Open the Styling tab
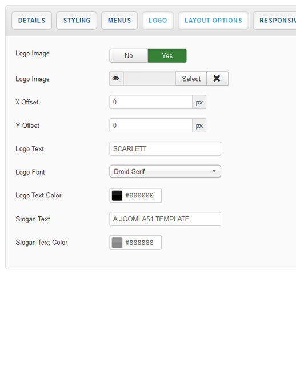This screenshot has width=296, height=375. coord(77,21)
